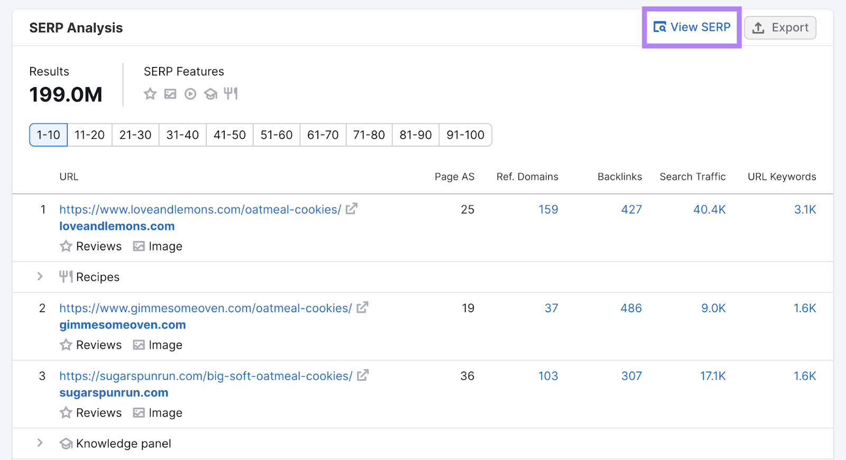The height and width of the screenshot is (460, 846).
Task: Click the URL Keywords column header
Action: 782,177
